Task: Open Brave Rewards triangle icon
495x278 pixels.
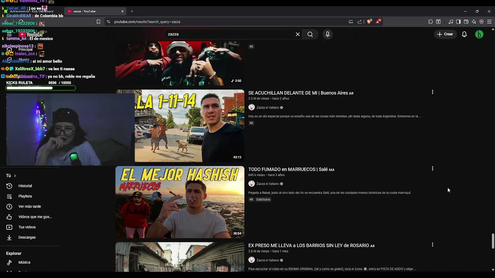Action: coord(378,22)
